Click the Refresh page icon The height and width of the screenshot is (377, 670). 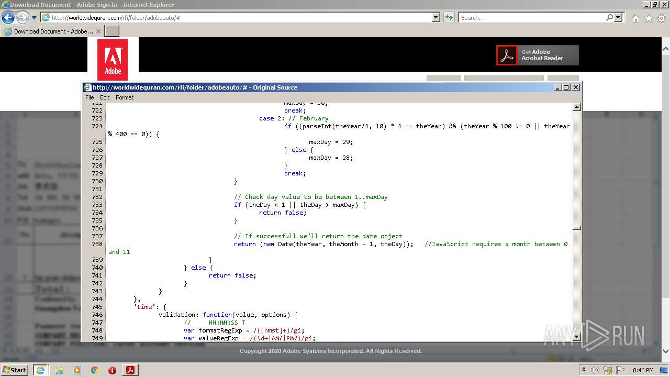pos(449,18)
